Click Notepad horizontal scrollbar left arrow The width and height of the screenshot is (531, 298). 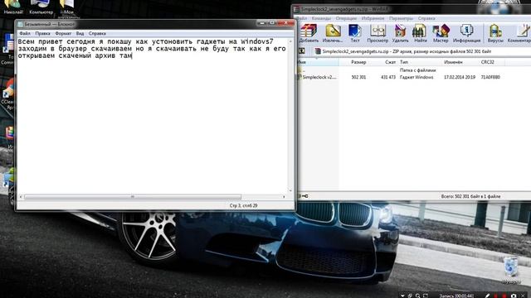click(21, 197)
